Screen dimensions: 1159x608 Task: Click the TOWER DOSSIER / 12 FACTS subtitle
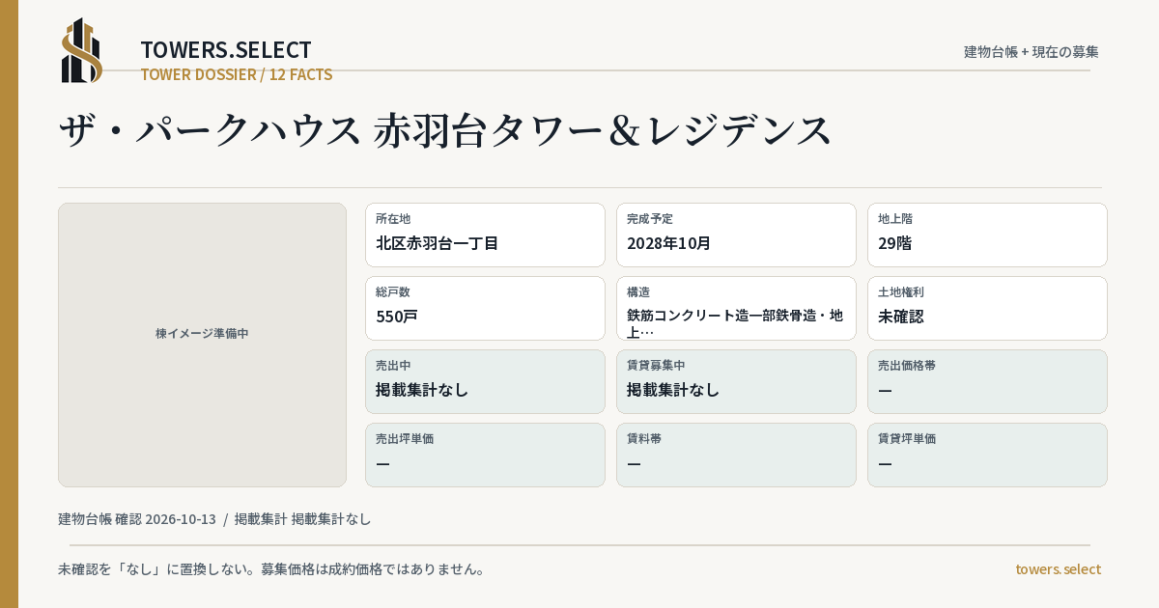(x=237, y=74)
